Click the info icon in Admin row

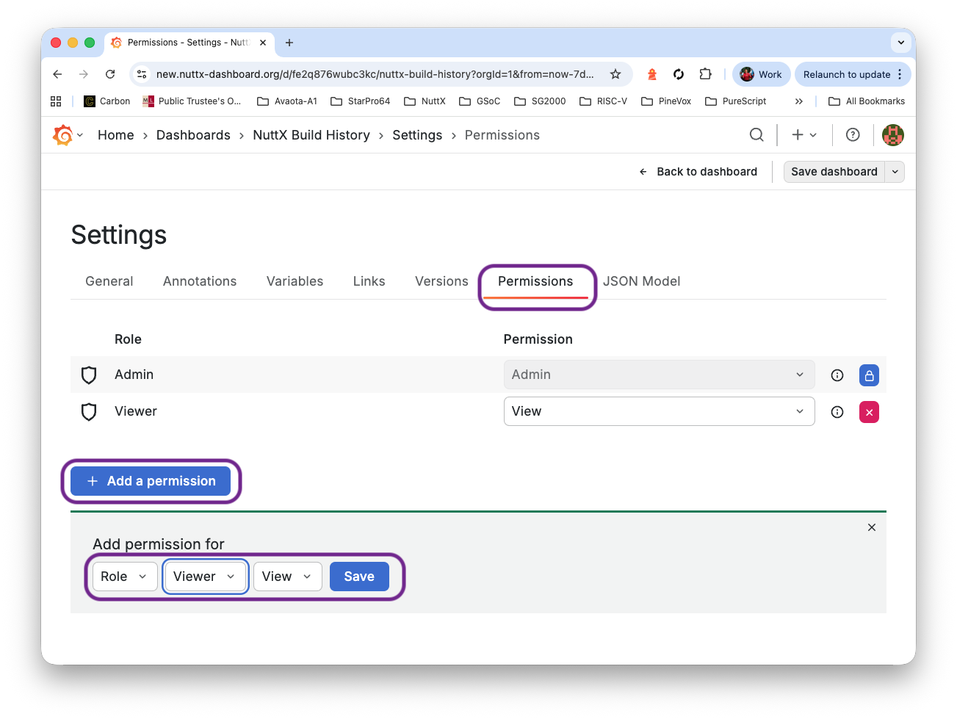point(837,375)
